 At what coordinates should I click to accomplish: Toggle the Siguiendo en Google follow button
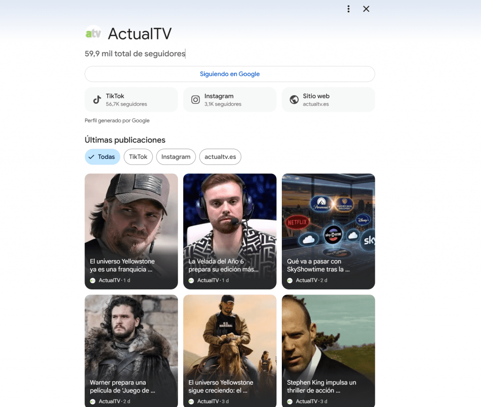pos(230,74)
